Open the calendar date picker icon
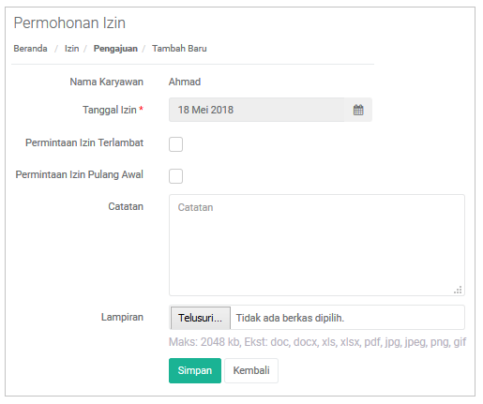 click(x=358, y=110)
